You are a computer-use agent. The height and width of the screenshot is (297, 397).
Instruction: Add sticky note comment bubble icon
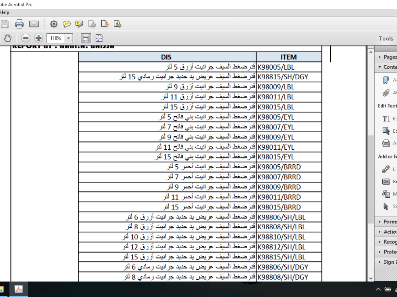[x=66, y=24]
